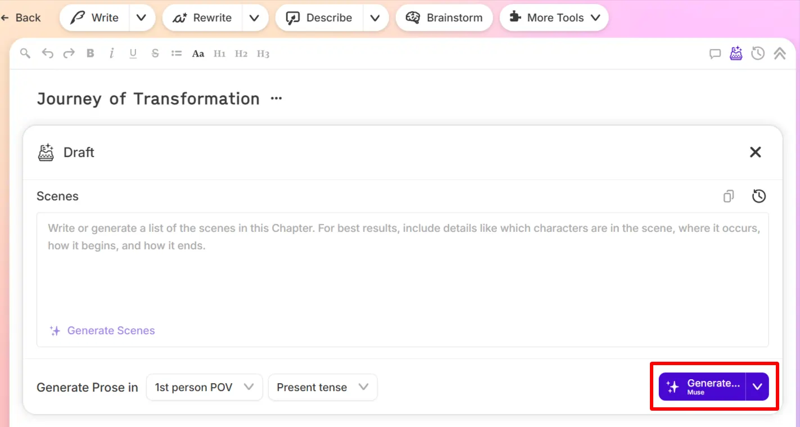Open document history clock icon in toolbar
The image size is (800, 427).
coord(758,53)
